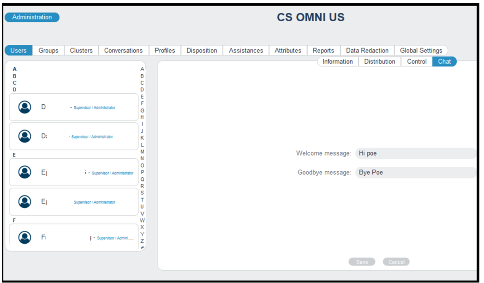
Task: Click avatar icon of the F user
Action: [25, 238]
